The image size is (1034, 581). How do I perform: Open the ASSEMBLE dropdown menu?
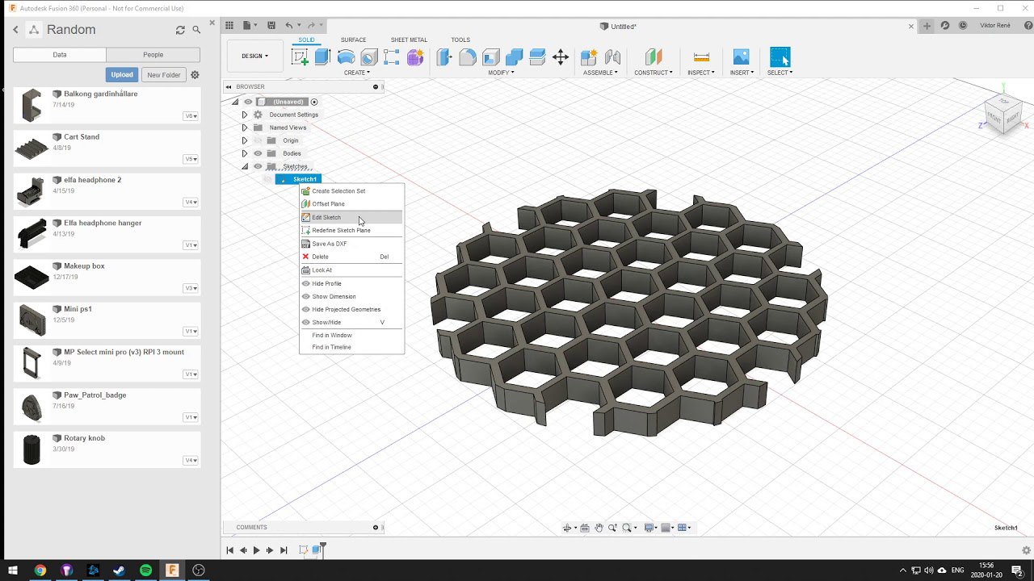coord(600,73)
